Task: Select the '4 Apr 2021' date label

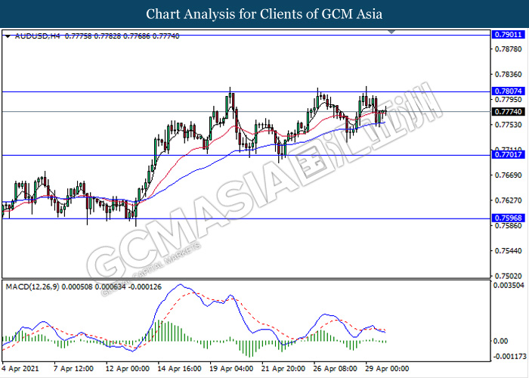Action: click(23, 369)
